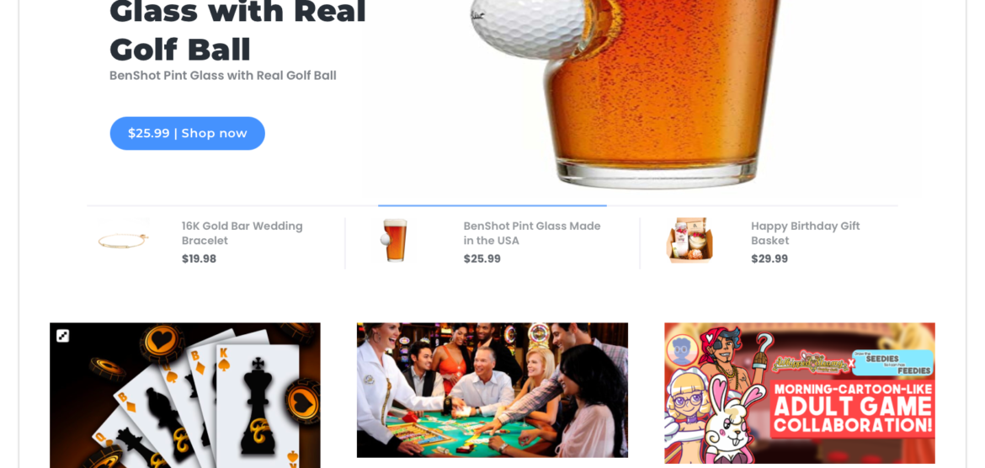Screen dimensions: 985x468
Task: Click the "BenShot Pint Glass with Real Golf Ball" subtitle
Action: [x=223, y=76]
